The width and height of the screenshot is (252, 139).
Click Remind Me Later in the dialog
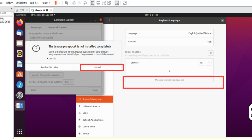49,67
